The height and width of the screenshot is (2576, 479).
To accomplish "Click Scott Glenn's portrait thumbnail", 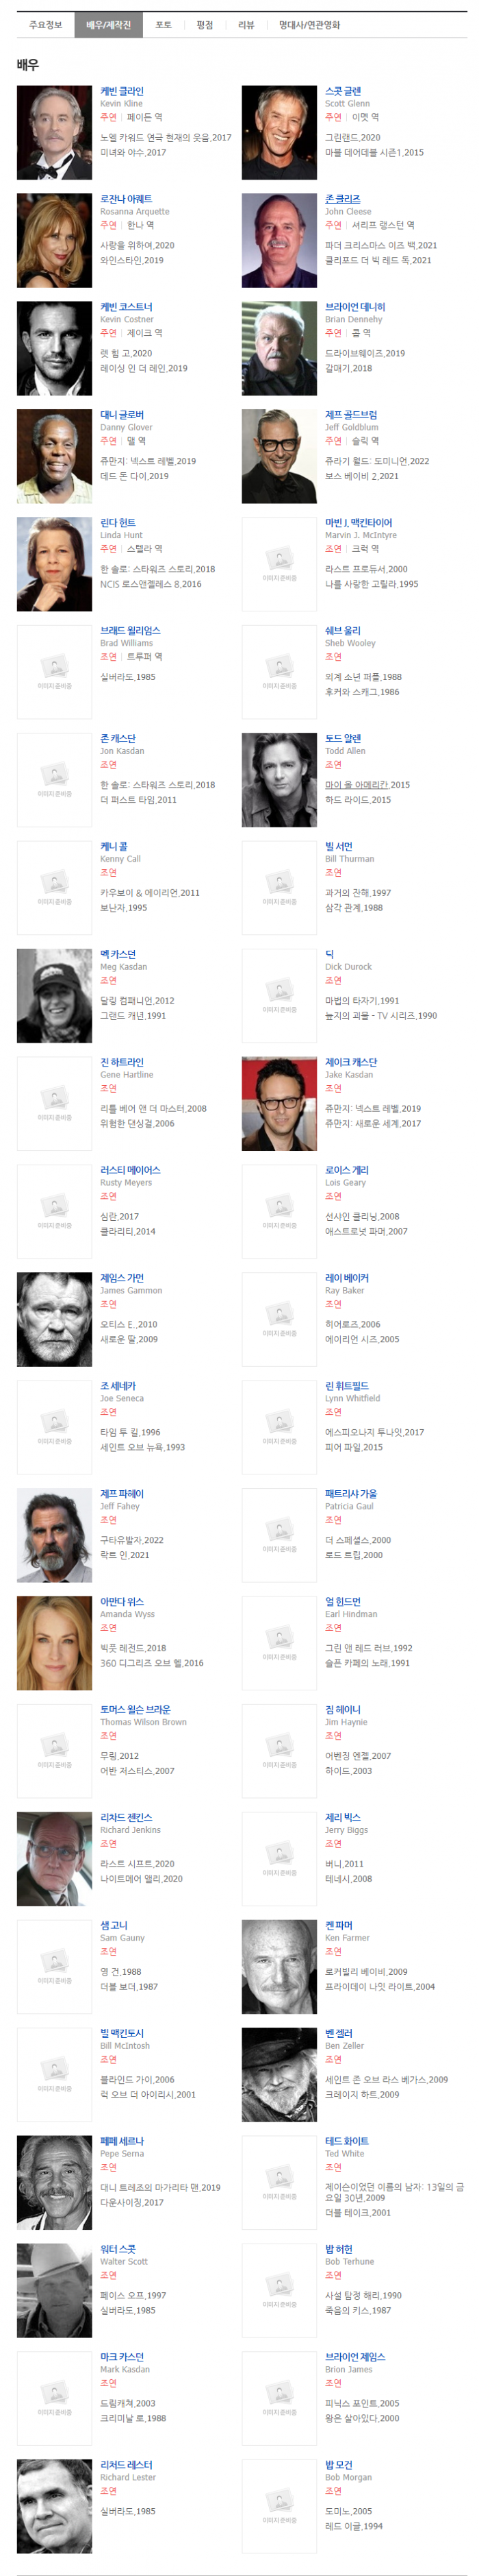I will [x=279, y=133].
